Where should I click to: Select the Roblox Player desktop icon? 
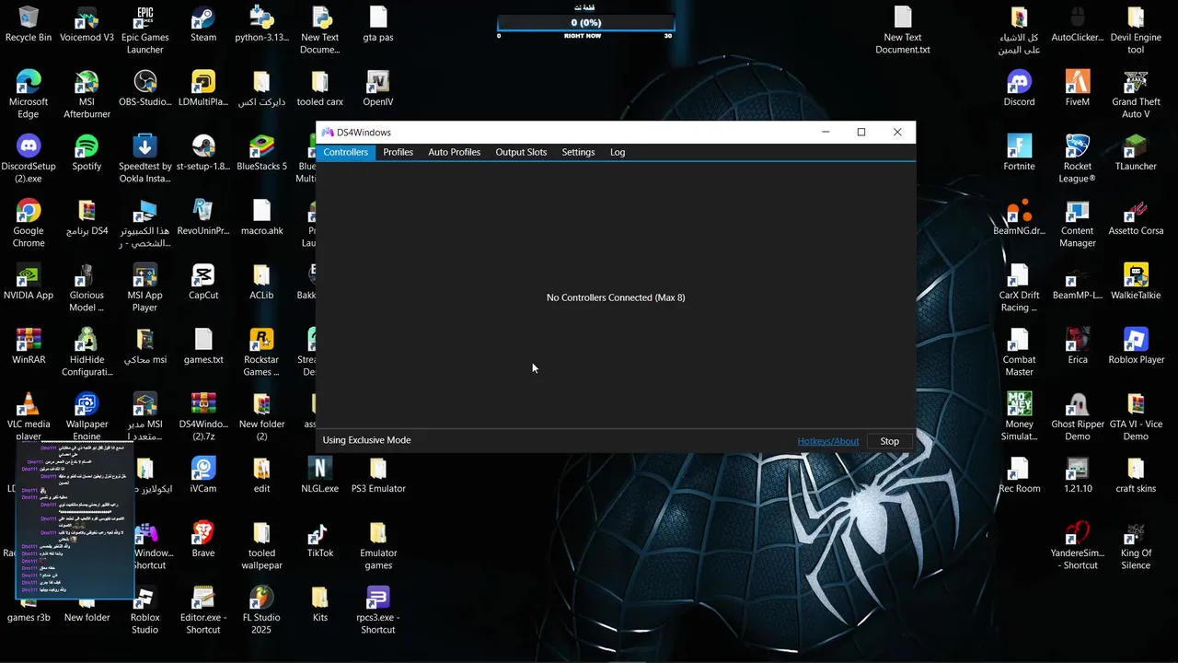pyautogui.click(x=1136, y=347)
